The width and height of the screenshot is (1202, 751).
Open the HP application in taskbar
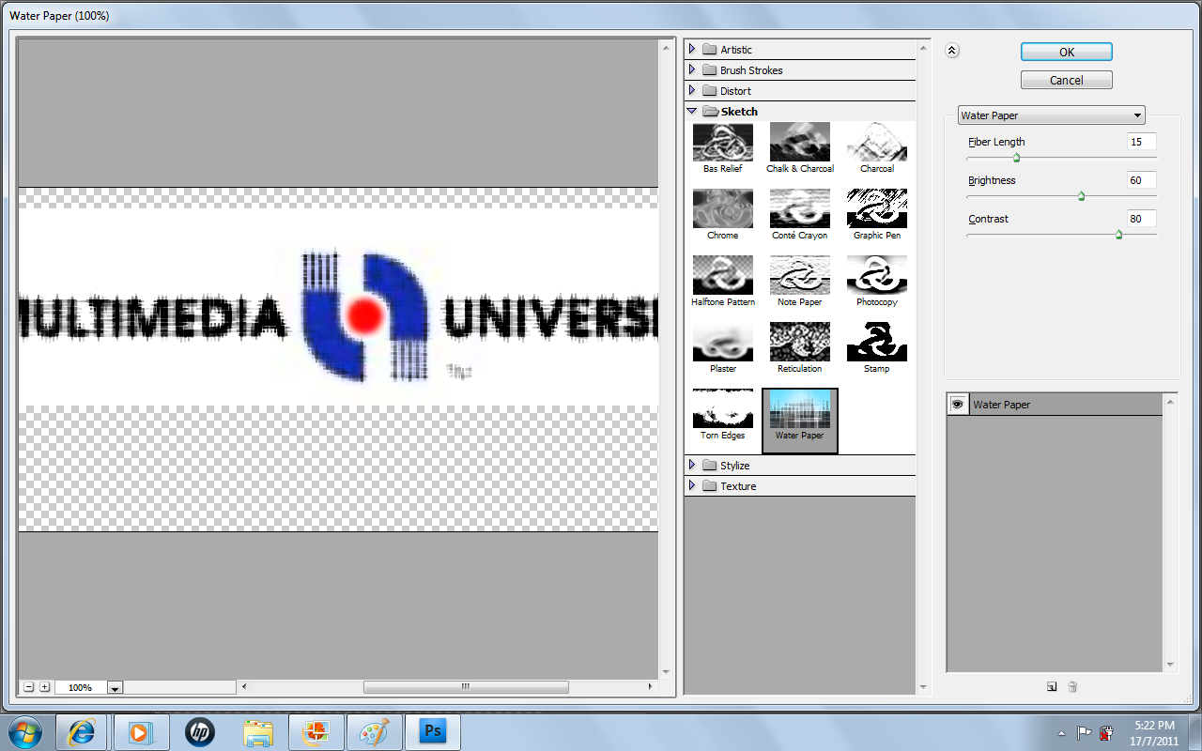click(199, 732)
